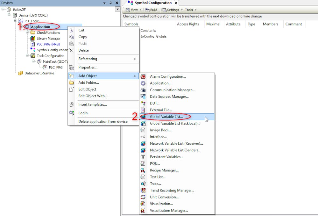This screenshot has width=318, height=216.
Task: Click the Comment column header
Action: click(x=294, y=24)
